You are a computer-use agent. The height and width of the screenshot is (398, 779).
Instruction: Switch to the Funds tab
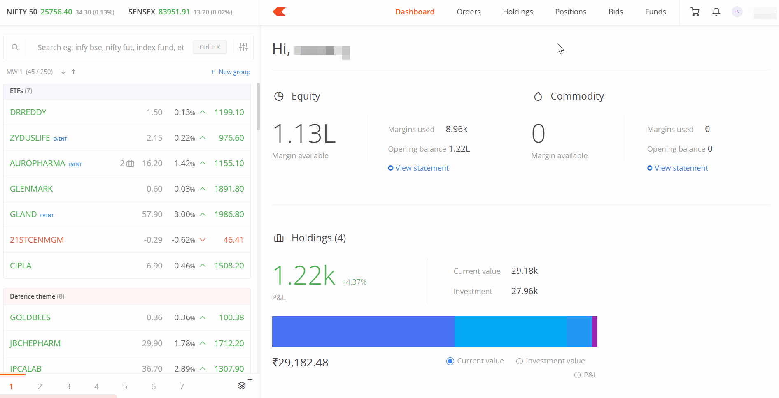coord(655,12)
